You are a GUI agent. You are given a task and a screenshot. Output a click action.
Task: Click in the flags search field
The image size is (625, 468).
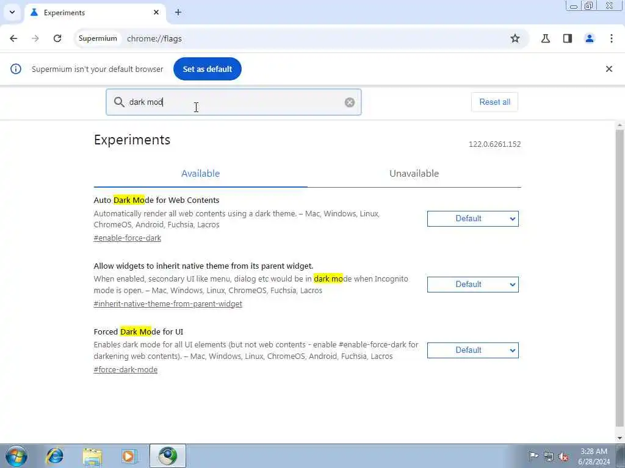click(x=234, y=102)
